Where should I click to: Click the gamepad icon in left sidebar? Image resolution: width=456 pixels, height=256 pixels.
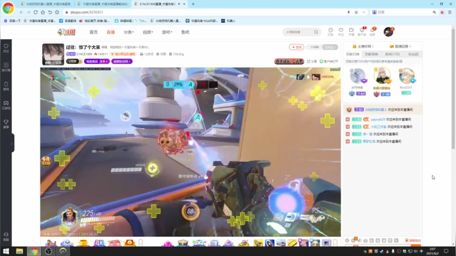(6, 105)
